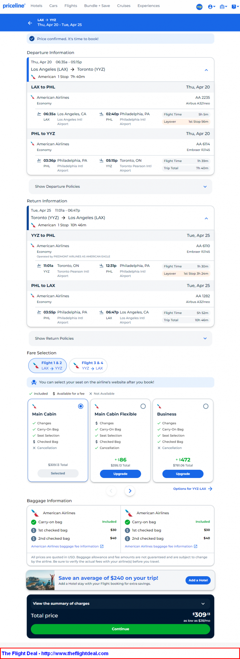Screen dimensions: 240x659
Task: Click the American Airlines logo in Business card
Action: [x=159, y=406]
